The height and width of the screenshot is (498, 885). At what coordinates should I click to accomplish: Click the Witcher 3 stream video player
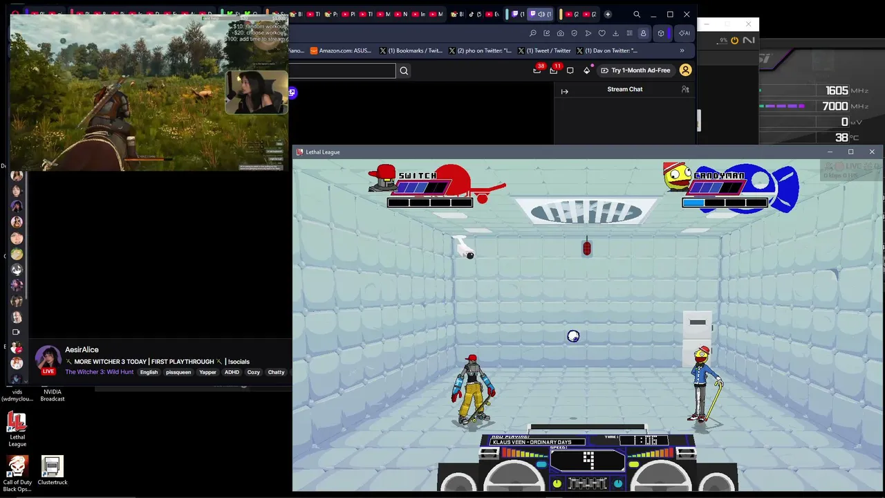tap(149, 93)
